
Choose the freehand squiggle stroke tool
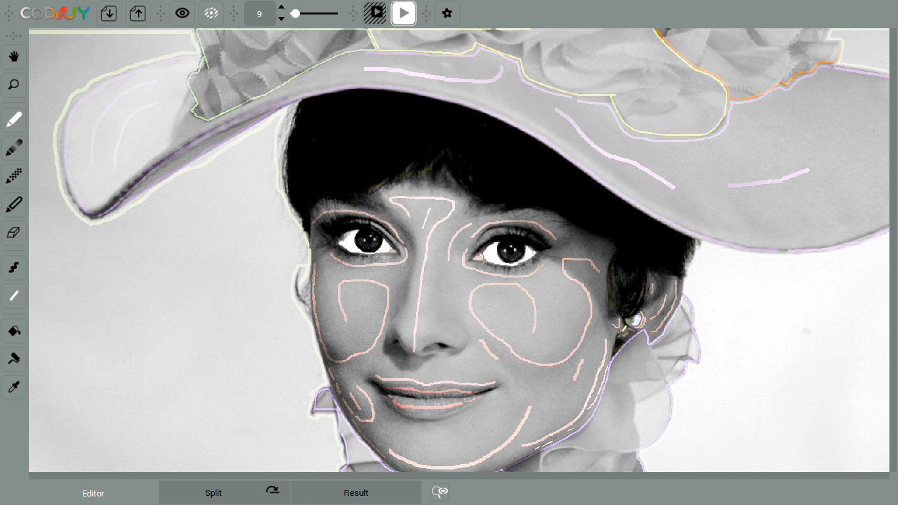[x=14, y=268]
